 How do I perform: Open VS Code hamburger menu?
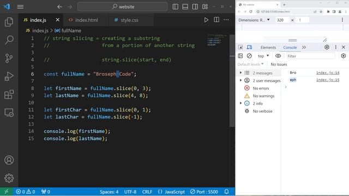[20, 7]
